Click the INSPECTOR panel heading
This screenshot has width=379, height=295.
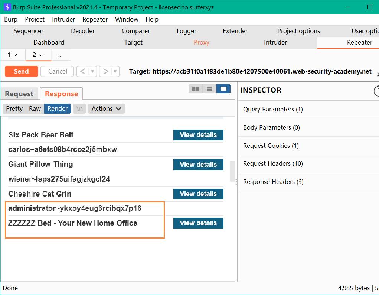261,90
